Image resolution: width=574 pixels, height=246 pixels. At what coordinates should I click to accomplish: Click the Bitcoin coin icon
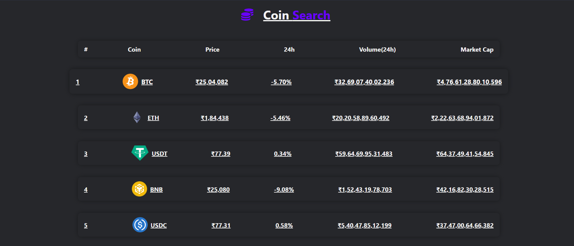tap(130, 81)
